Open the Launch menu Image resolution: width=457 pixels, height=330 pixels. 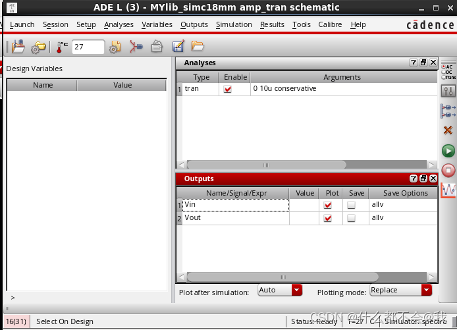[x=22, y=24]
